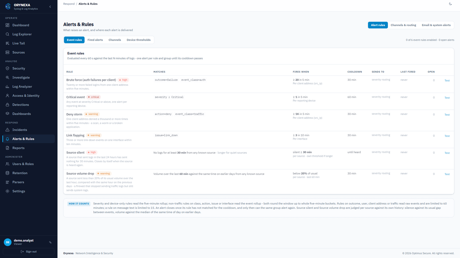
Task: Open the Alerts & Rules sidebar item
Action: pos(28,139)
